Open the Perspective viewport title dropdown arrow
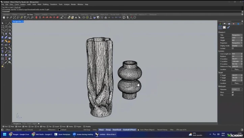244x138 pixels. 23,22
